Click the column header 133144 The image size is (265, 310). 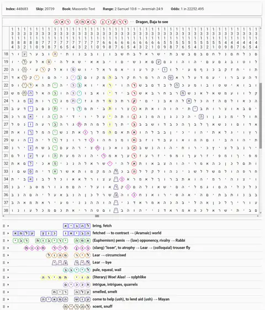(256, 38)
